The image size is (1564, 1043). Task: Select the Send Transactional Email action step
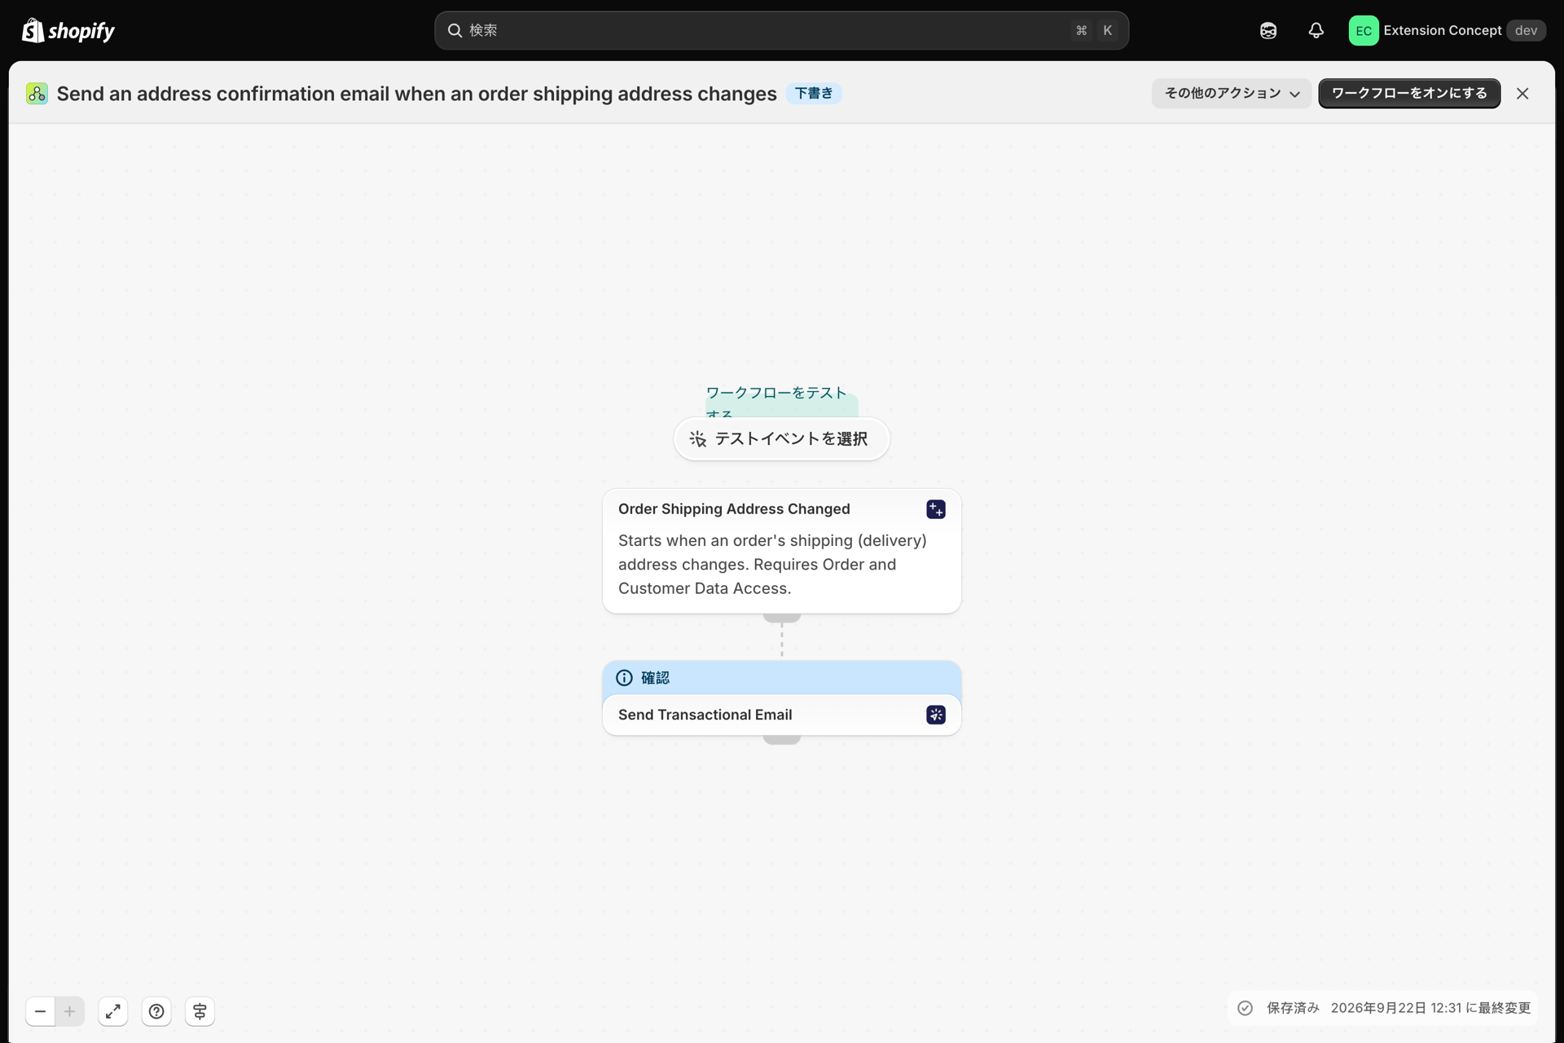click(781, 715)
